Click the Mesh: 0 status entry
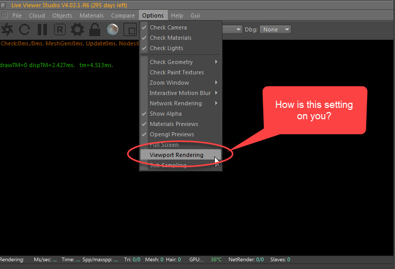 click(x=154, y=259)
